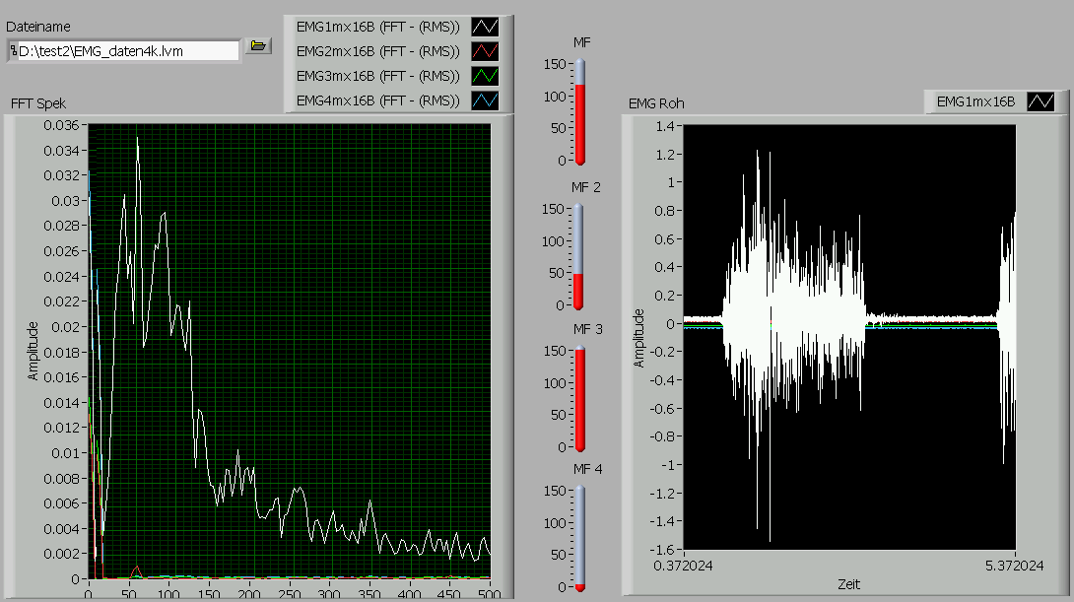Click the EMG3mx16B FFT green plot icon
This screenshot has width=1074, height=602.
tap(485, 76)
